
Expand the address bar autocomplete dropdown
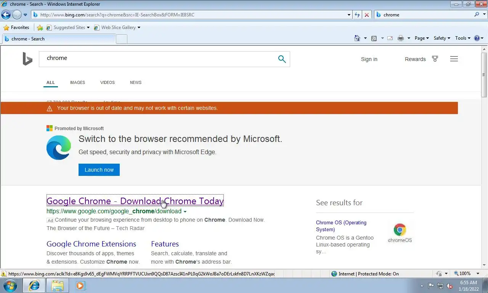349,15
